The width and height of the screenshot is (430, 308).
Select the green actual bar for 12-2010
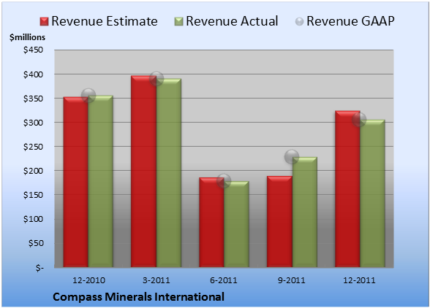(101, 181)
